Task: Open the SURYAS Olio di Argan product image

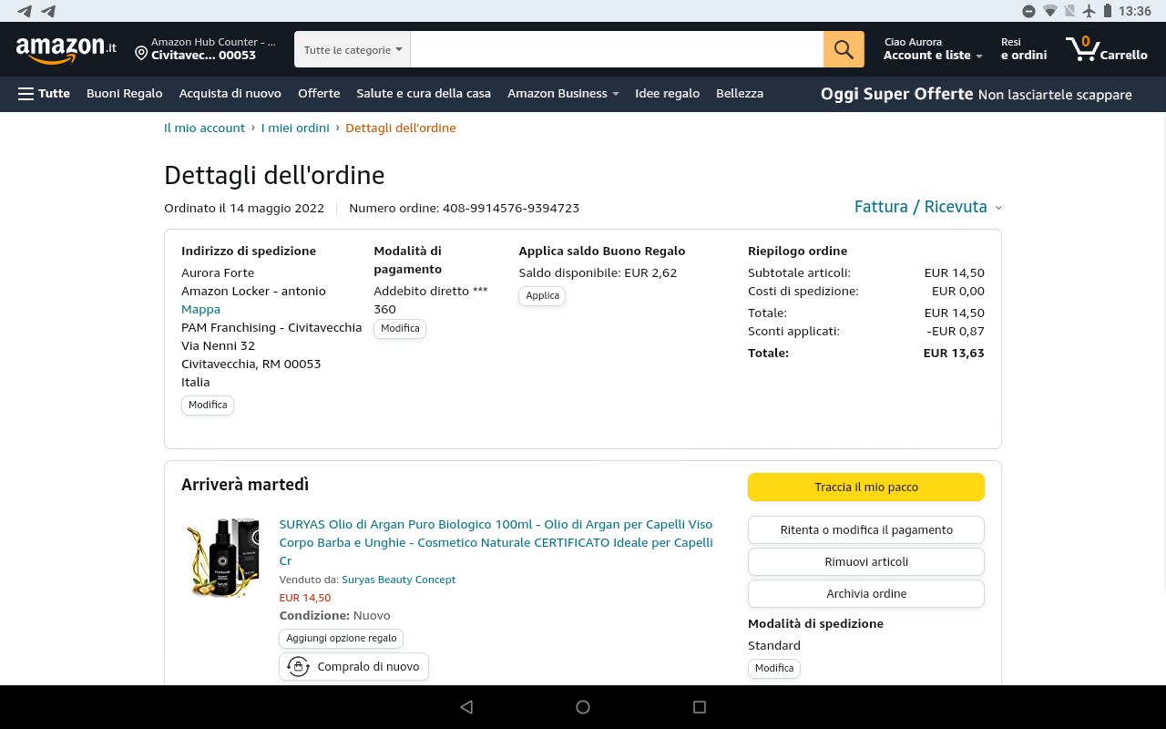Action: coord(223,558)
